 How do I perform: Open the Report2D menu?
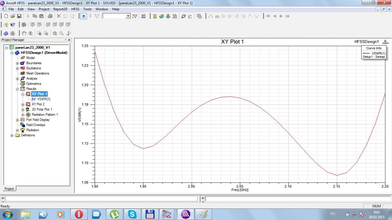60,9
